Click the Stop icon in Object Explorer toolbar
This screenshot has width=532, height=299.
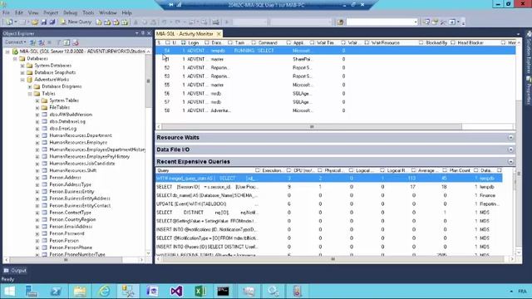click(x=50, y=42)
